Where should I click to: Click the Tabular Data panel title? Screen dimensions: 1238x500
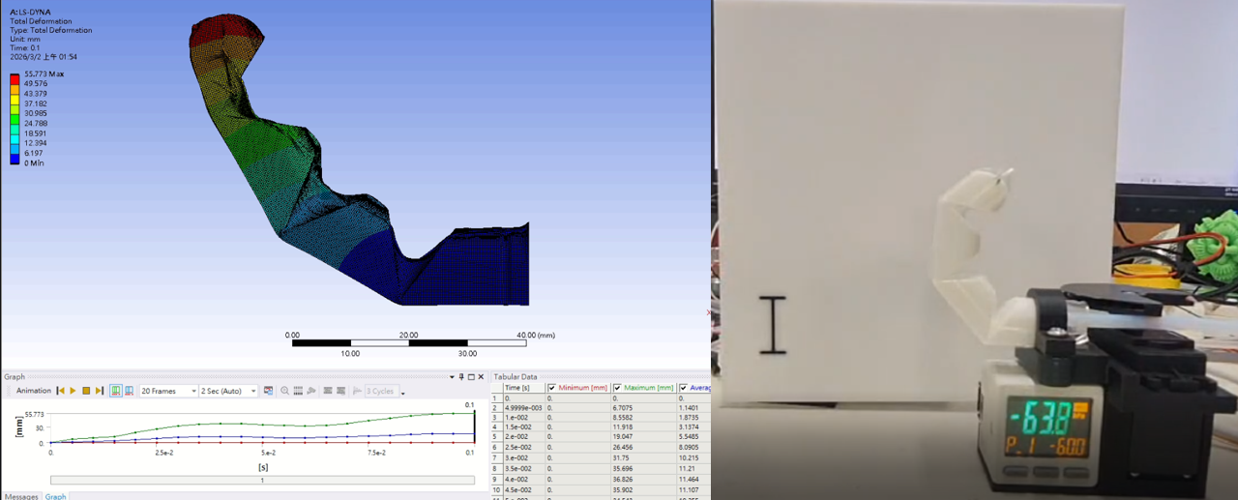point(515,377)
